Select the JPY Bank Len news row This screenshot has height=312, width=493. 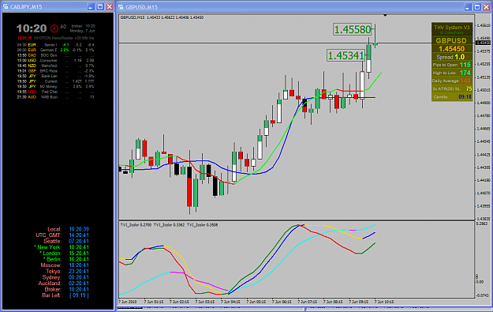pyautogui.click(x=56, y=76)
